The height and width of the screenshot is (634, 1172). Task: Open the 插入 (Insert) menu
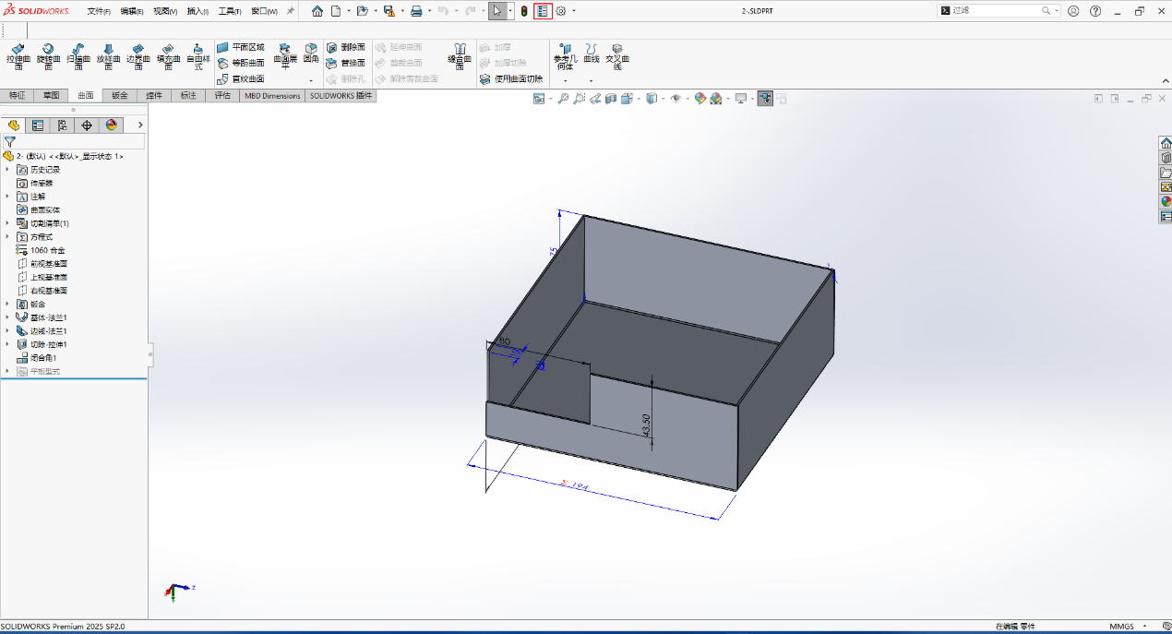(197, 11)
